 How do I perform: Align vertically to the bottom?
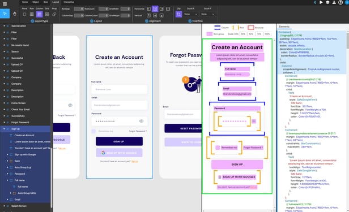click(161, 15)
